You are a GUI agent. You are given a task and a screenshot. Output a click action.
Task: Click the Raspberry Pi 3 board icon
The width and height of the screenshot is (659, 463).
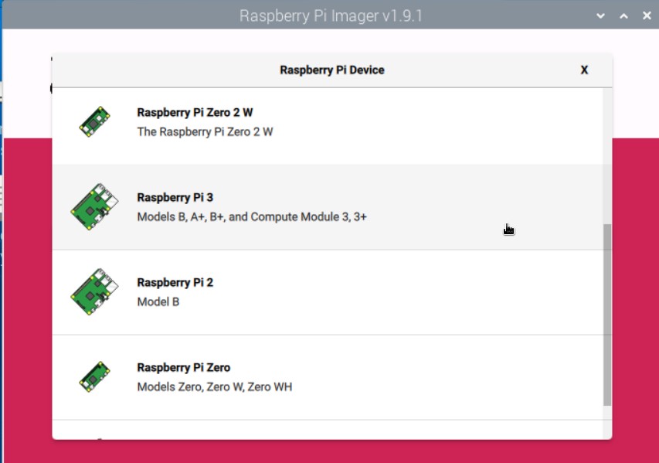94,206
